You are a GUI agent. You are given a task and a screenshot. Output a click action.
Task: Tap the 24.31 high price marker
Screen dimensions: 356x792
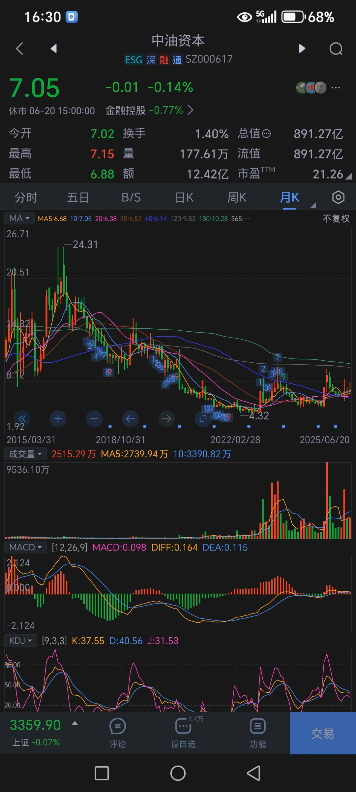pyautogui.click(x=85, y=245)
